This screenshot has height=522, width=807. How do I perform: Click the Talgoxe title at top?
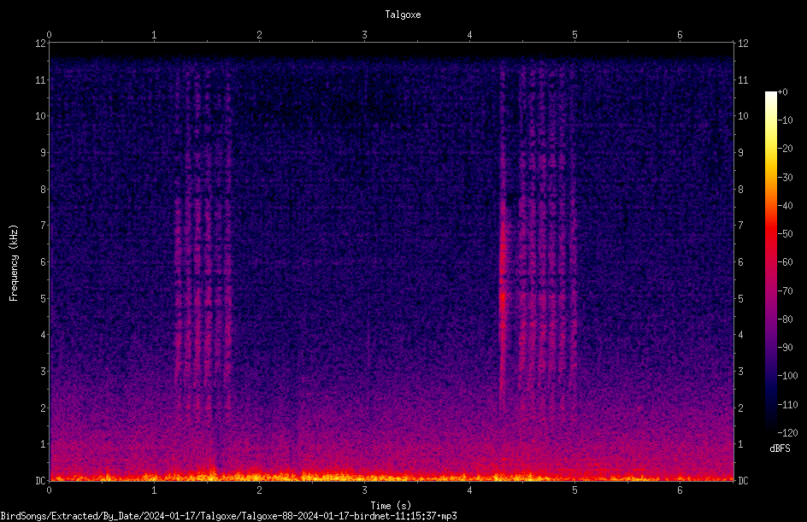pyautogui.click(x=403, y=15)
